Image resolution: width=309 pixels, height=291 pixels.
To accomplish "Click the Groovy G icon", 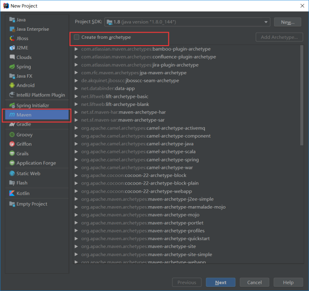I will click(12, 135).
